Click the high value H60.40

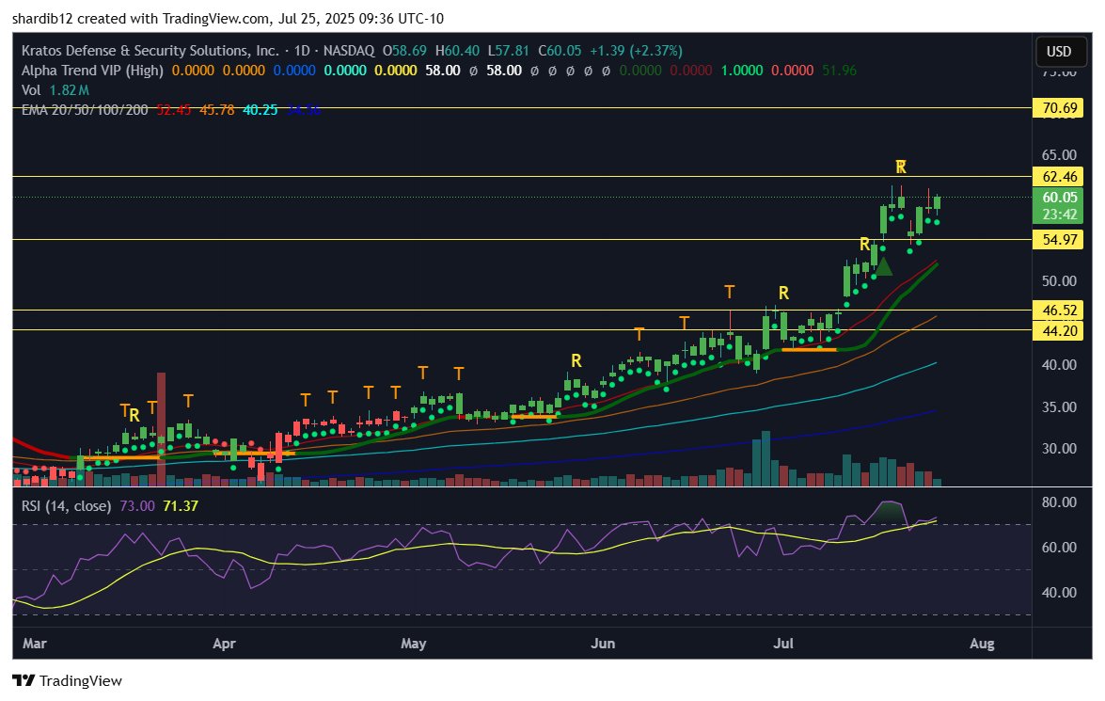coord(457,51)
